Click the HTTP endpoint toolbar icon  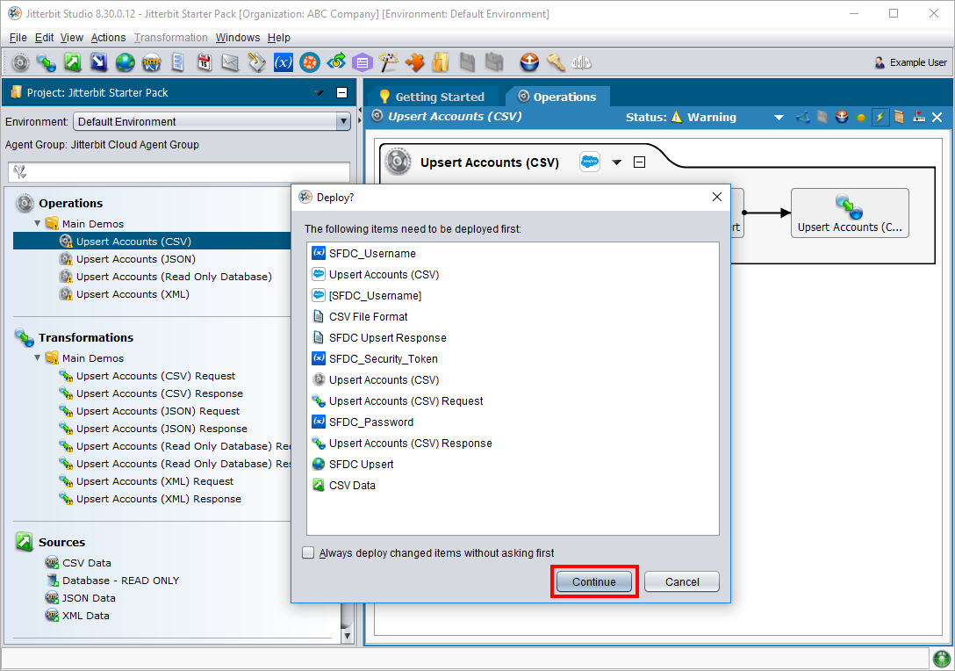point(152,62)
